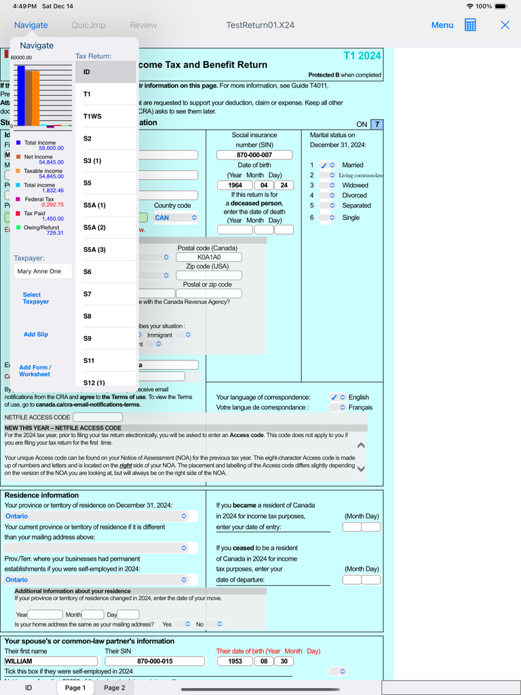Click Add Slip link
Image resolution: width=521 pixels, height=695 pixels.
[x=36, y=334]
